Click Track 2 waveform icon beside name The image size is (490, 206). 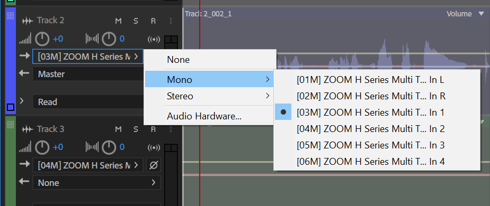[28, 21]
